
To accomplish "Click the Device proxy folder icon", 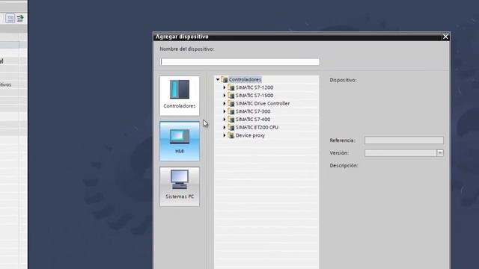I will [x=231, y=135].
